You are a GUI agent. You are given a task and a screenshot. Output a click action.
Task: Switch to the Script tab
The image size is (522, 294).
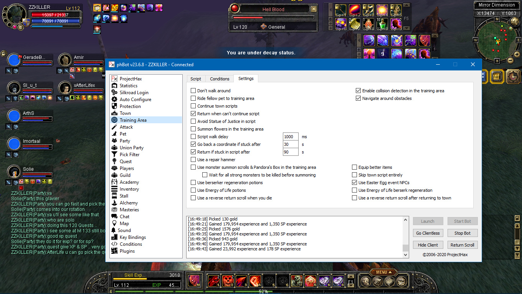196,79
